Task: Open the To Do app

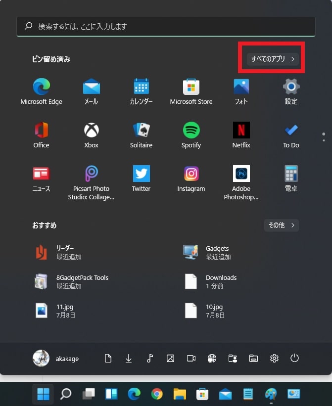Action: 291,135
